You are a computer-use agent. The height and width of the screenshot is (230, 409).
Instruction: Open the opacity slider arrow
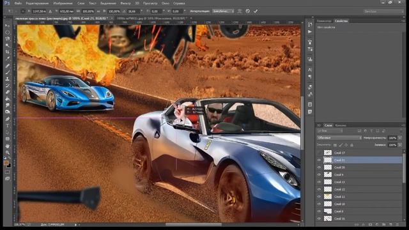400,138
